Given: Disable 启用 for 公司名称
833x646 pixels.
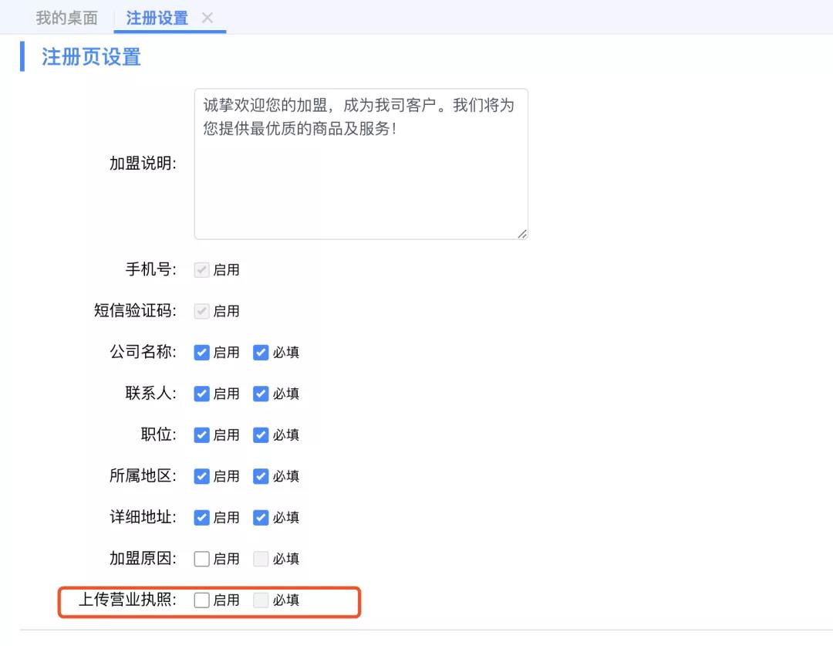Looking at the screenshot, I should 202,353.
